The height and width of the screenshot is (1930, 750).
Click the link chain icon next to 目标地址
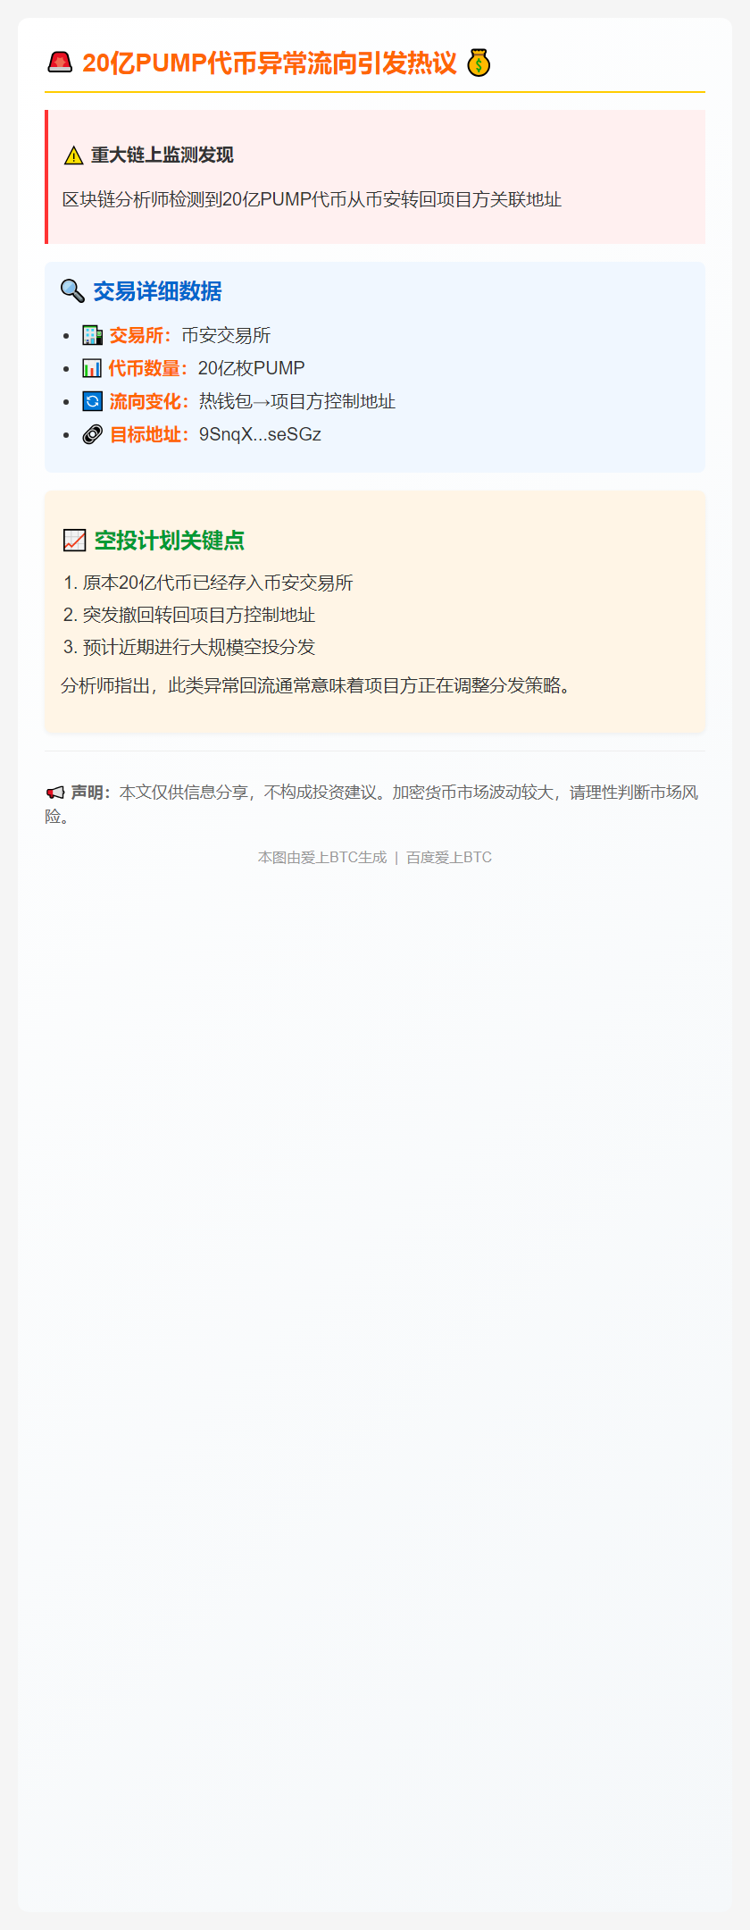pos(92,434)
